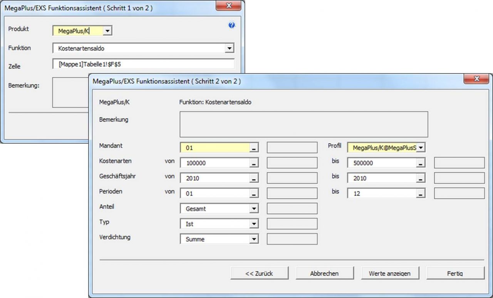Close the Schritt 2 dialog window
This screenshot has height=298, width=493.
pos(477,79)
